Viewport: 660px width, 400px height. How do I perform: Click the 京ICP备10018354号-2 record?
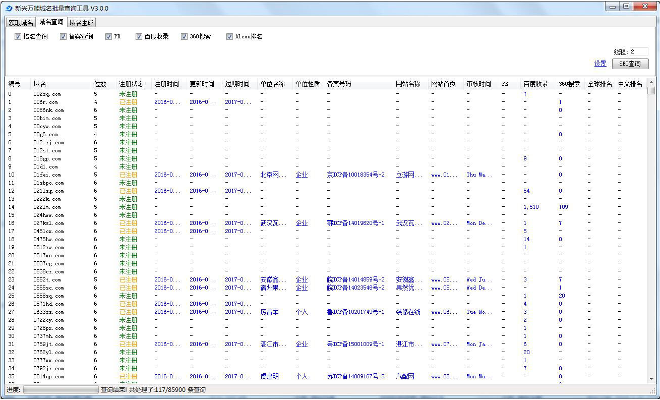click(x=355, y=175)
